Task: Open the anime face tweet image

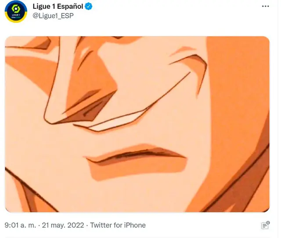Action: 137,124
